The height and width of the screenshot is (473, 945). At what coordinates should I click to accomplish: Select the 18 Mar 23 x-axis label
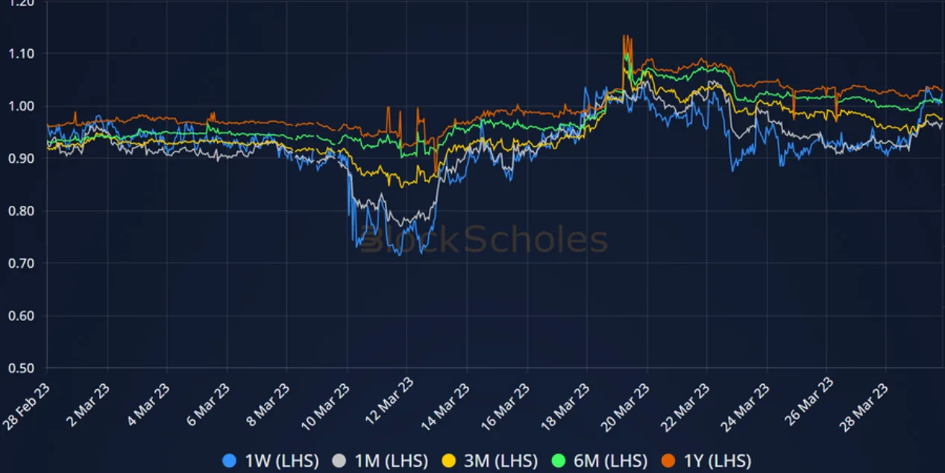(x=565, y=406)
